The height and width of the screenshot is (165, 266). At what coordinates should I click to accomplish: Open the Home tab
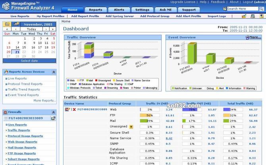point(72,10)
